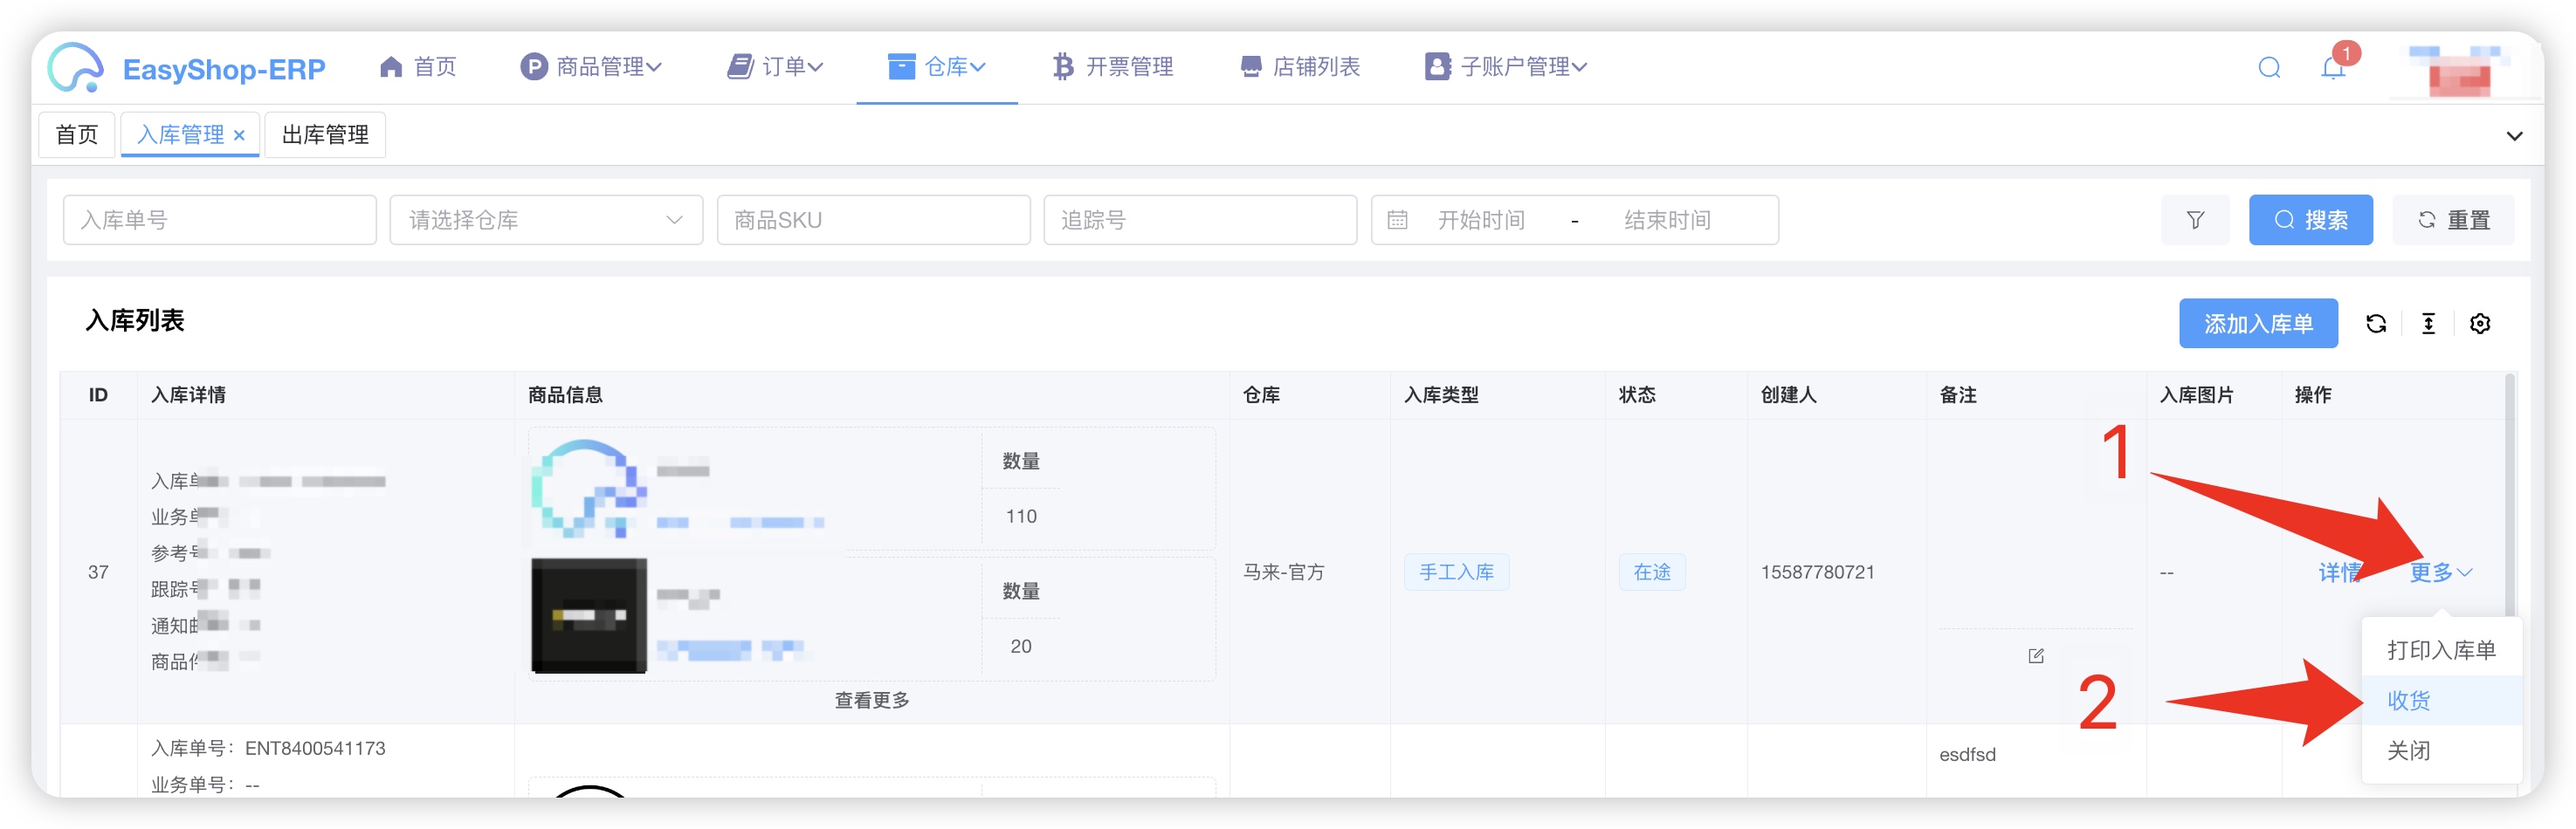Go to 首页 in top navigation
This screenshot has height=829, width=2576.
coord(418,67)
